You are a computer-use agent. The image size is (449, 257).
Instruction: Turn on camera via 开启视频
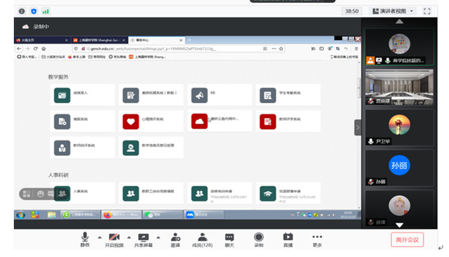point(114,239)
